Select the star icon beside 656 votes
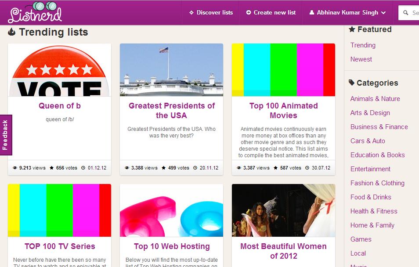419x267 pixels. (x=51, y=168)
